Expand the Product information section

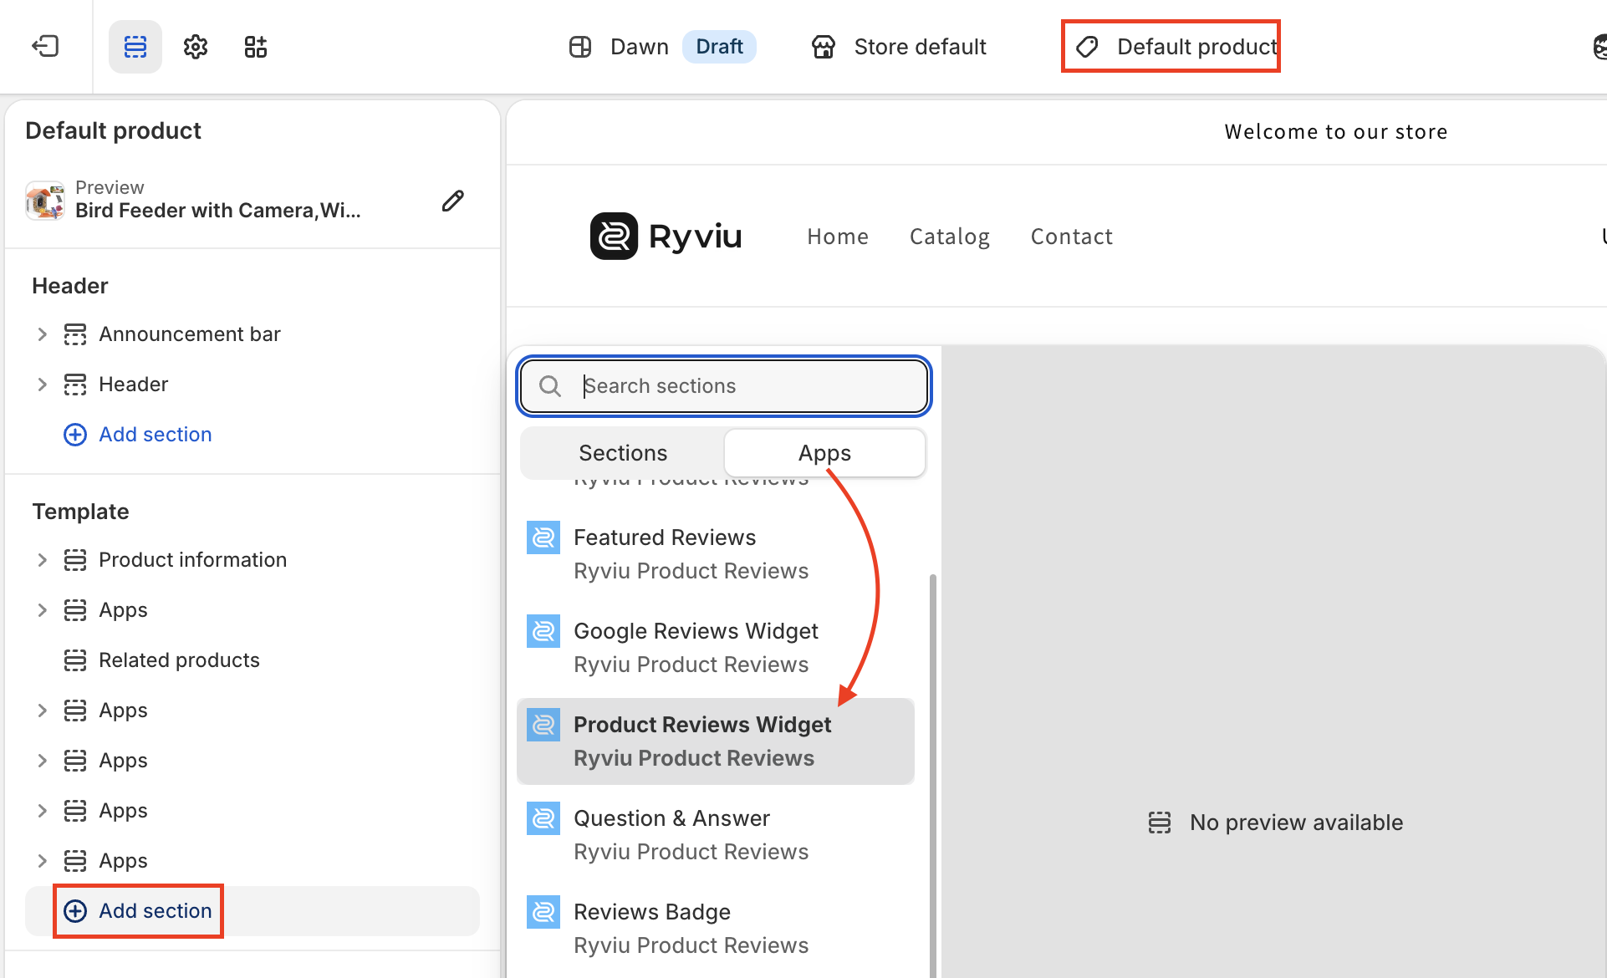pos(43,560)
